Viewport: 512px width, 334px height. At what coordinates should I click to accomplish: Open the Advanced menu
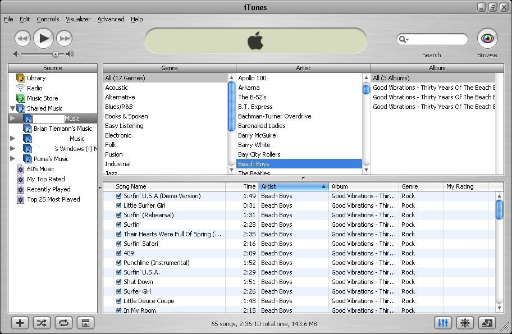[x=111, y=19]
